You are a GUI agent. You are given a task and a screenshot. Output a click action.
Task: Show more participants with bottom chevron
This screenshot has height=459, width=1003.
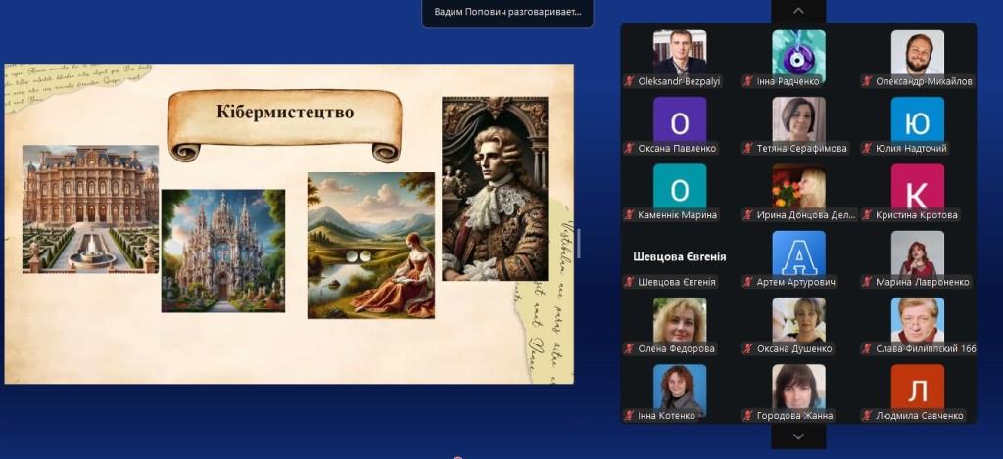click(x=798, y=436)
